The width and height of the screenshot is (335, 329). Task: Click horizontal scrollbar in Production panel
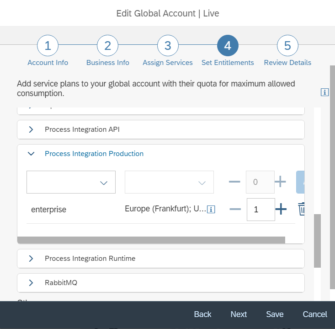pyautogui.click(x=151, y=240)
